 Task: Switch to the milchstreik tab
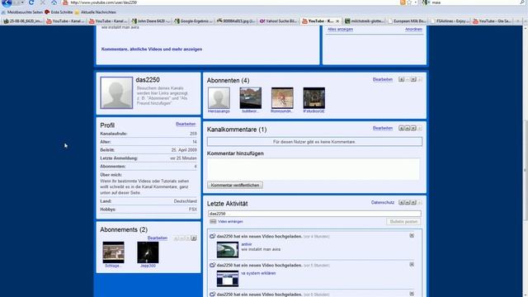pos(364,21)
